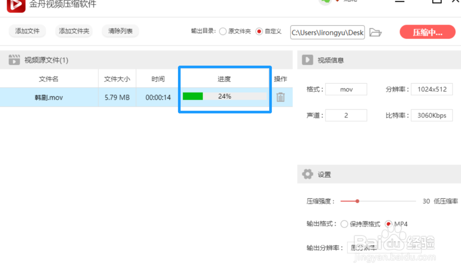Click the play icon beside 视频信息
The image size is (461, 273).
tap(307, 60)
